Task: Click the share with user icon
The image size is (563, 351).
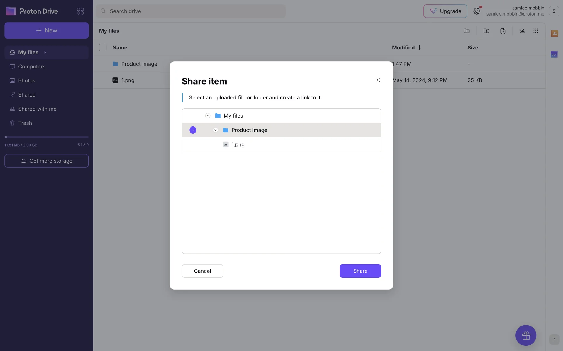Action: pos(522,31)
